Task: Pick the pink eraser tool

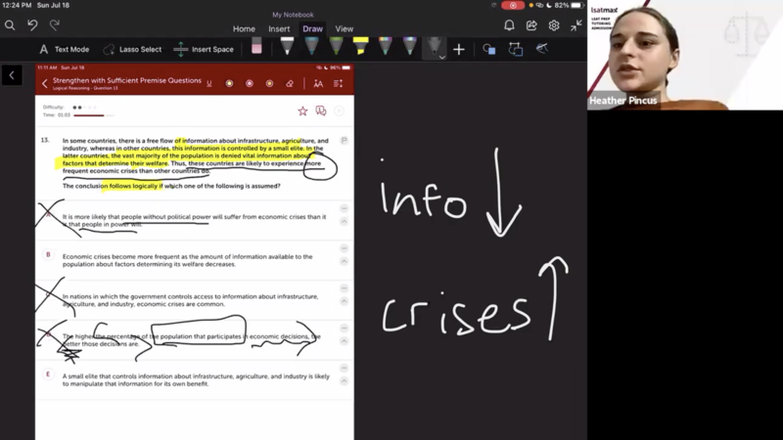Action: 256,47
